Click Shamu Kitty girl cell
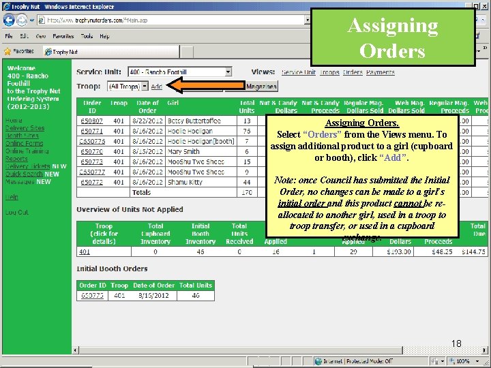 point(200,182)
